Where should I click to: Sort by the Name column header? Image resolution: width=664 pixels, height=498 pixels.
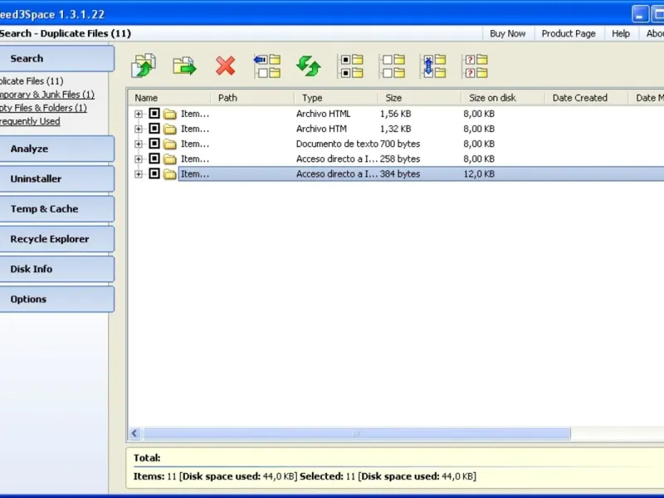[x=169, y=98]
